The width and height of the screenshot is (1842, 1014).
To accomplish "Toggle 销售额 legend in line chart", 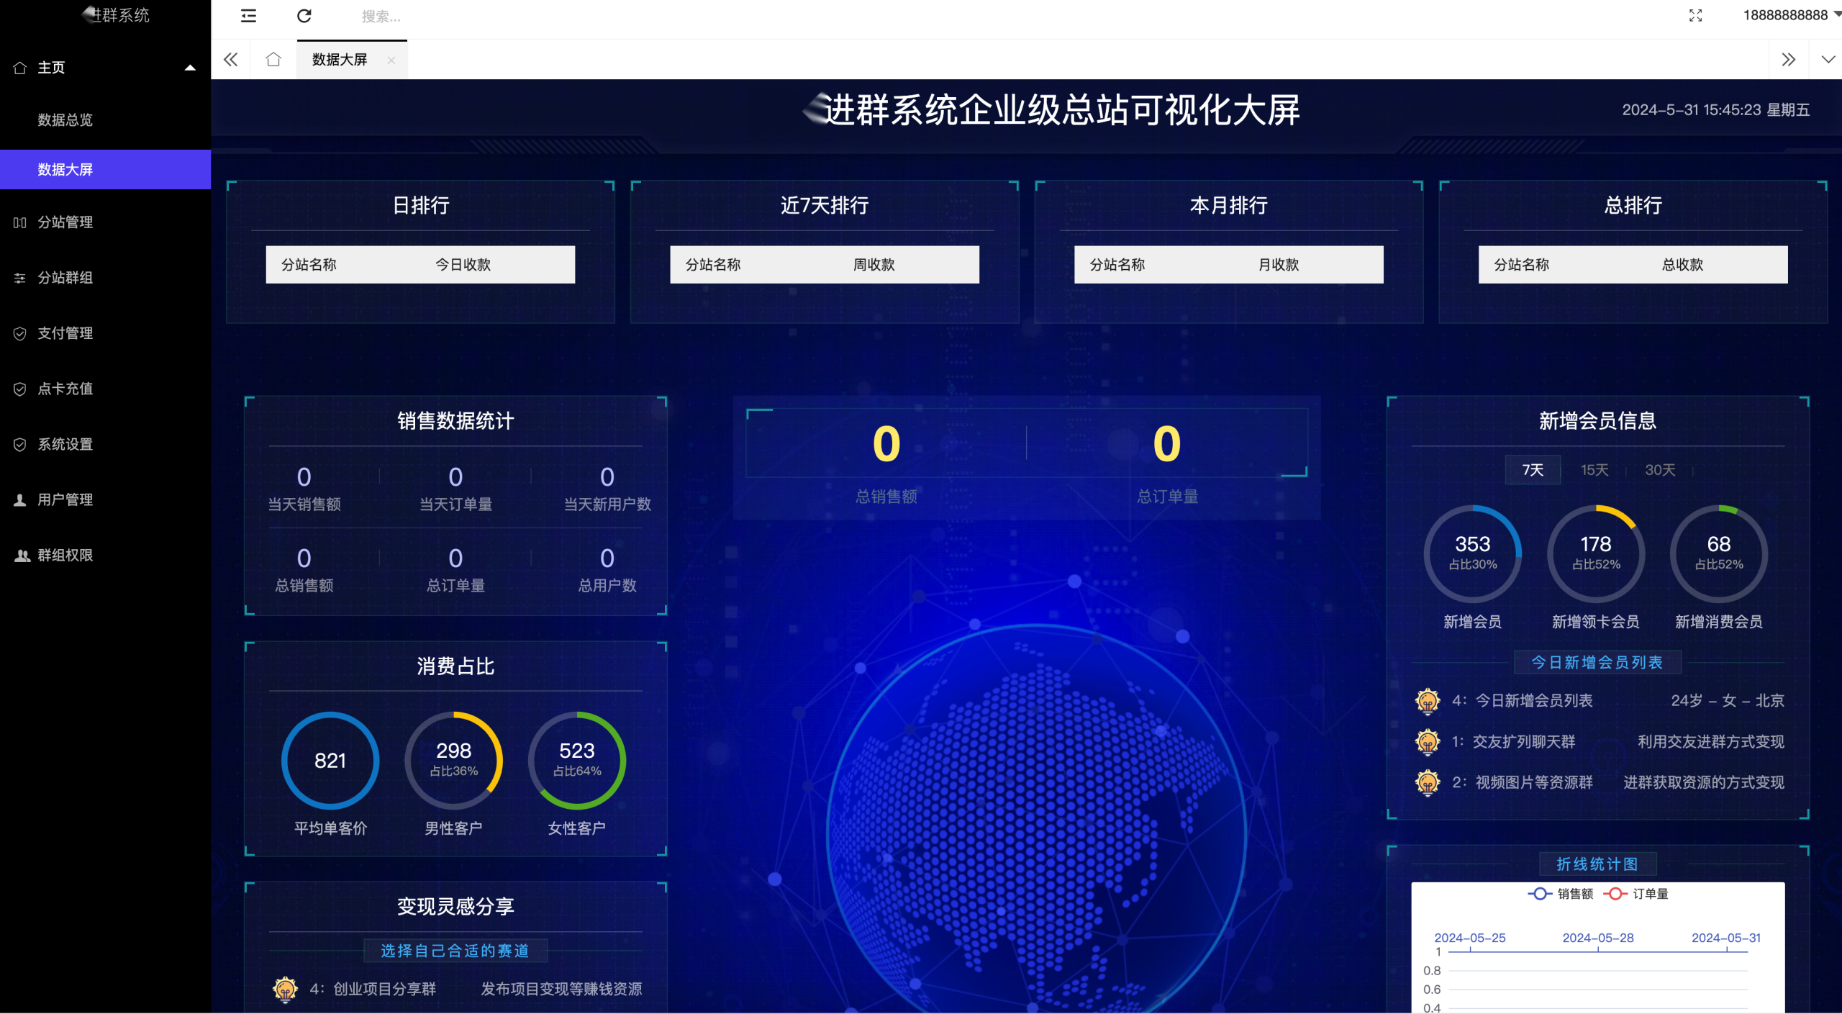I will 1560,894.
